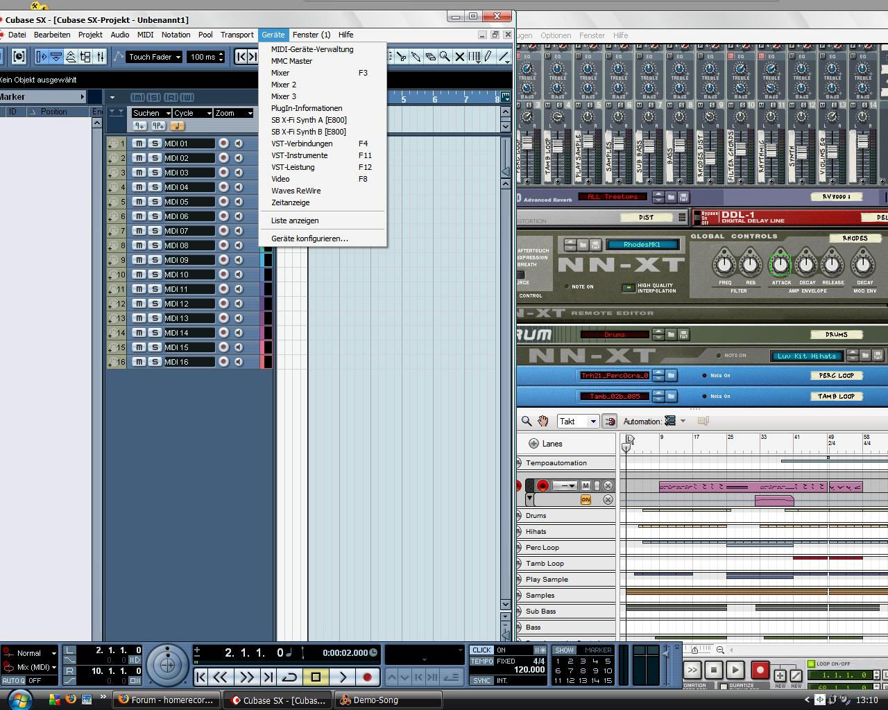Screen dimensions: 888x710
Task: Expand the Marker panel arrow
Action: pos(83,97)
